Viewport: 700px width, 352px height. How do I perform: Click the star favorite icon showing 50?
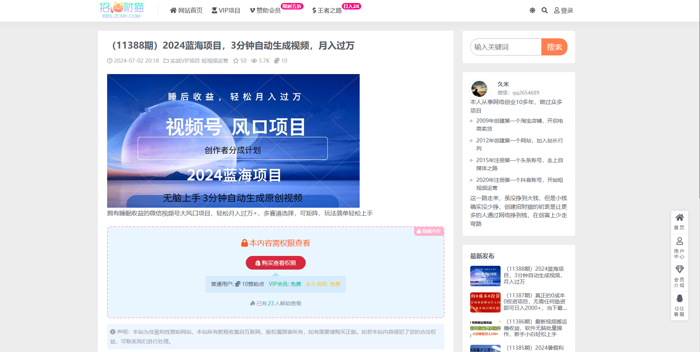[x=236, y=61]
